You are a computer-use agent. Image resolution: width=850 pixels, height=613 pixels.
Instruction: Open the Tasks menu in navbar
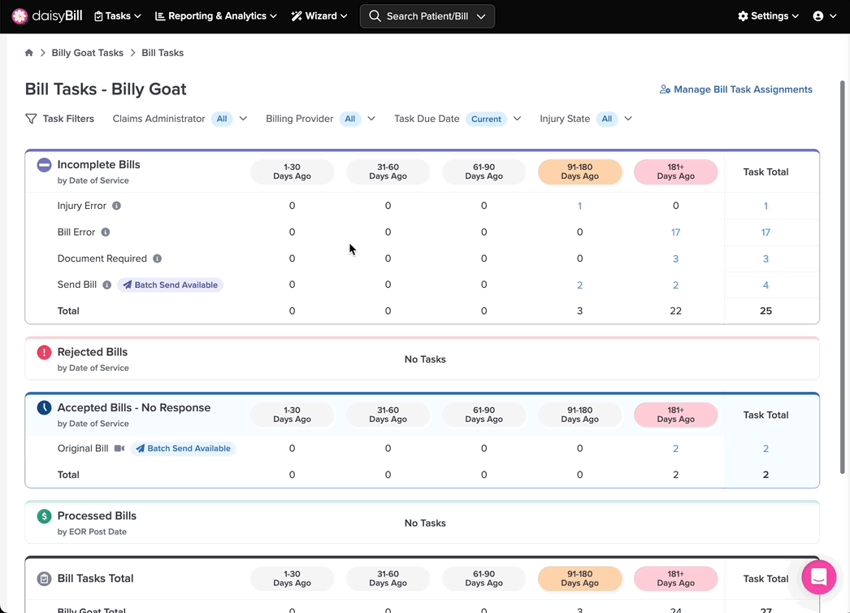(x=118, y=16)
